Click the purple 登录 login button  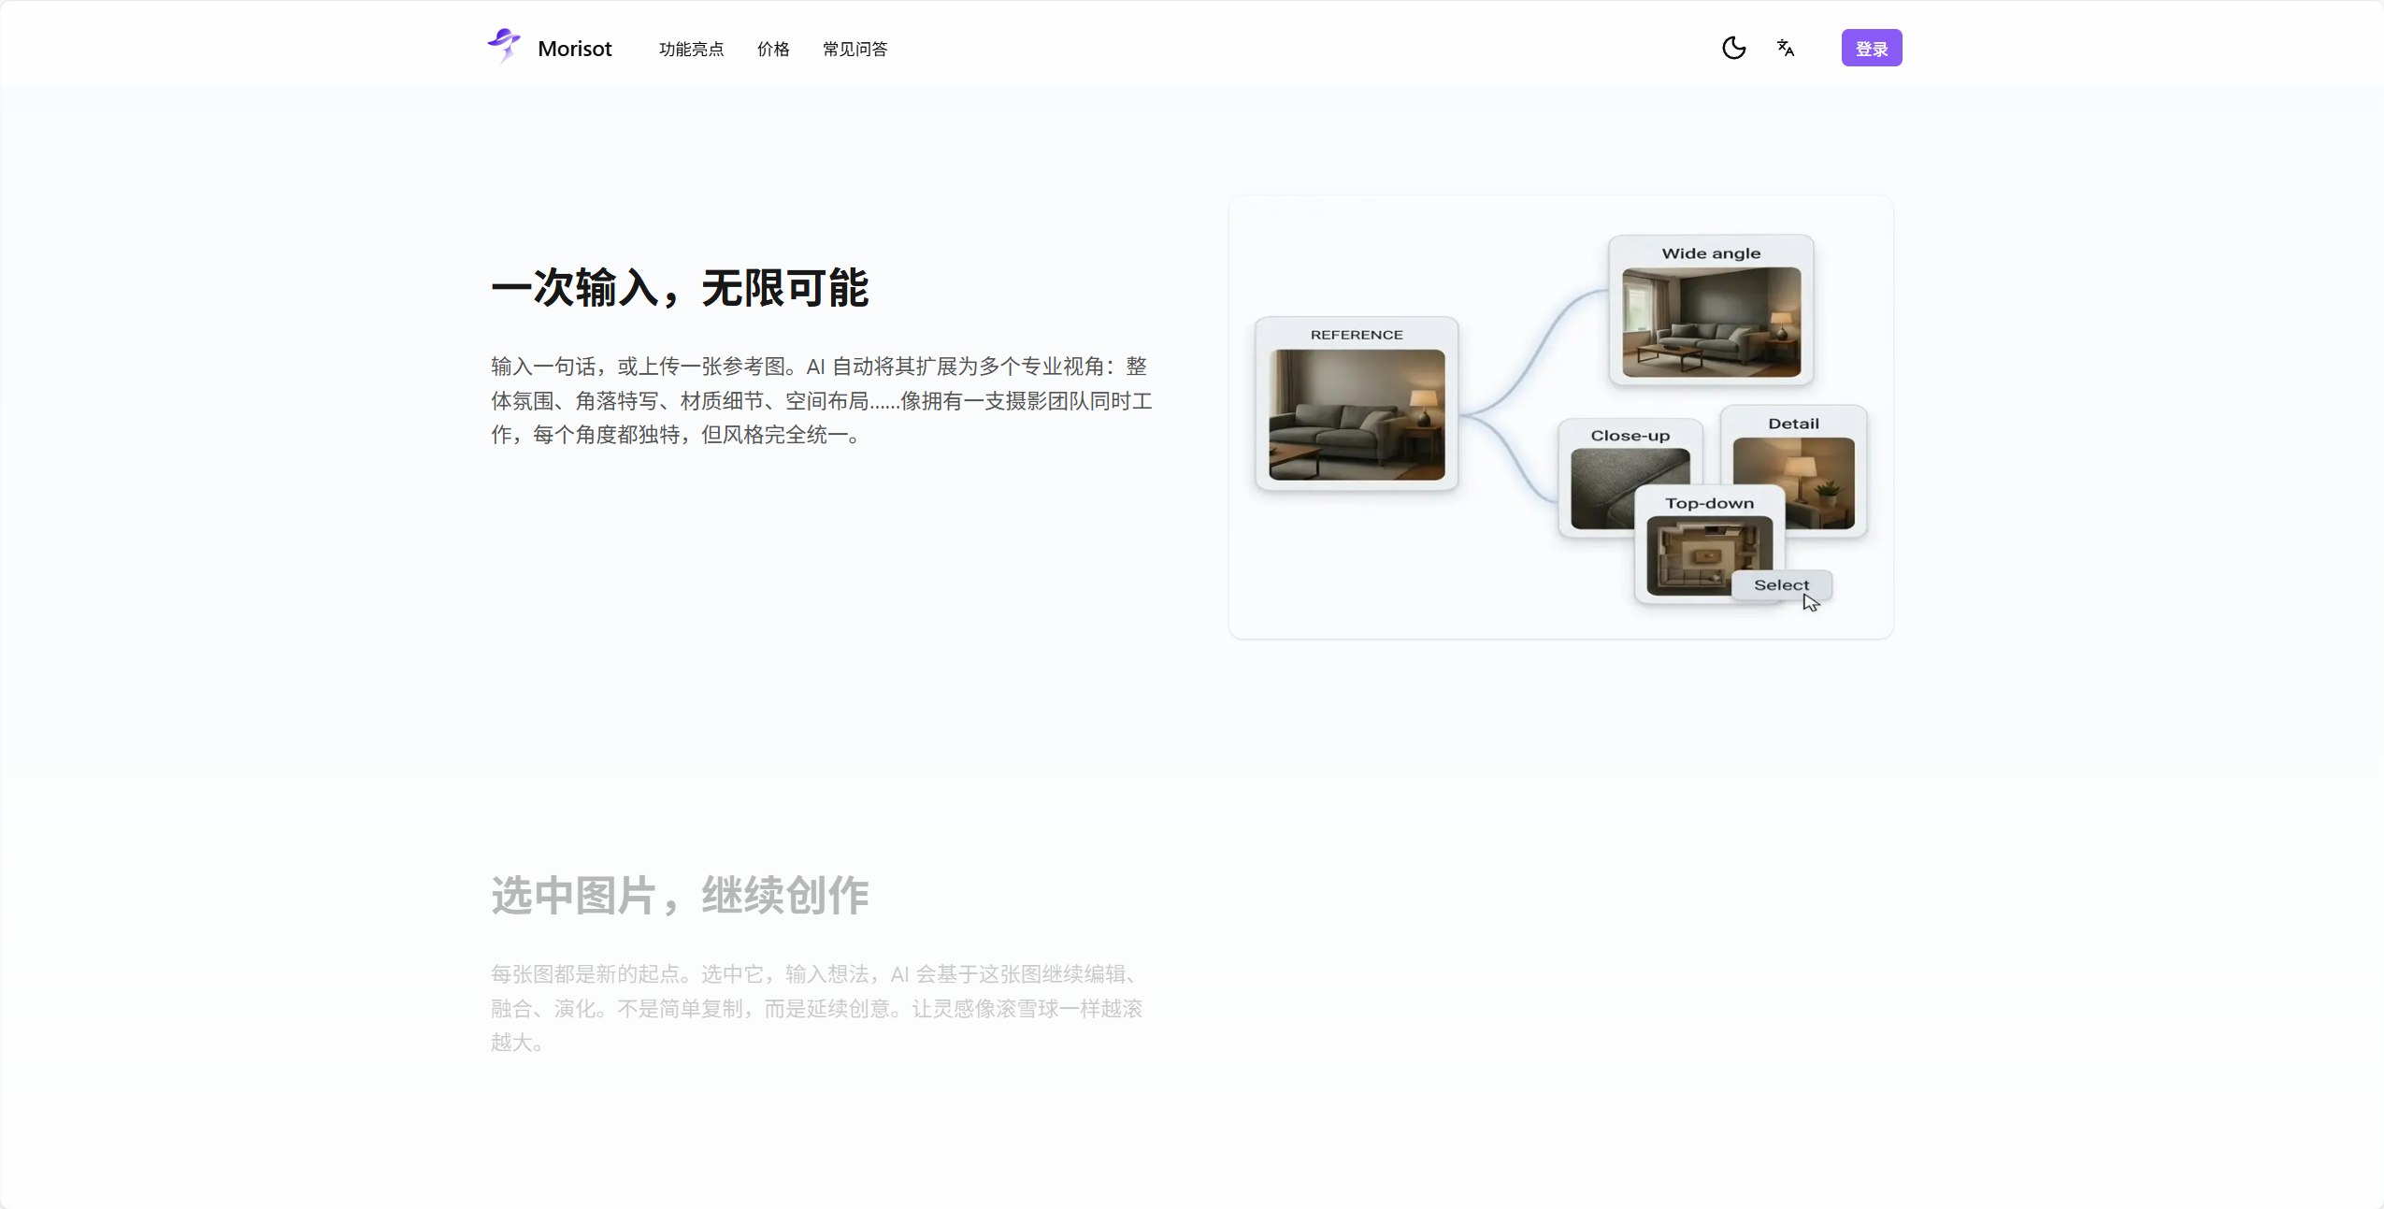click(x=1872, y=48)
